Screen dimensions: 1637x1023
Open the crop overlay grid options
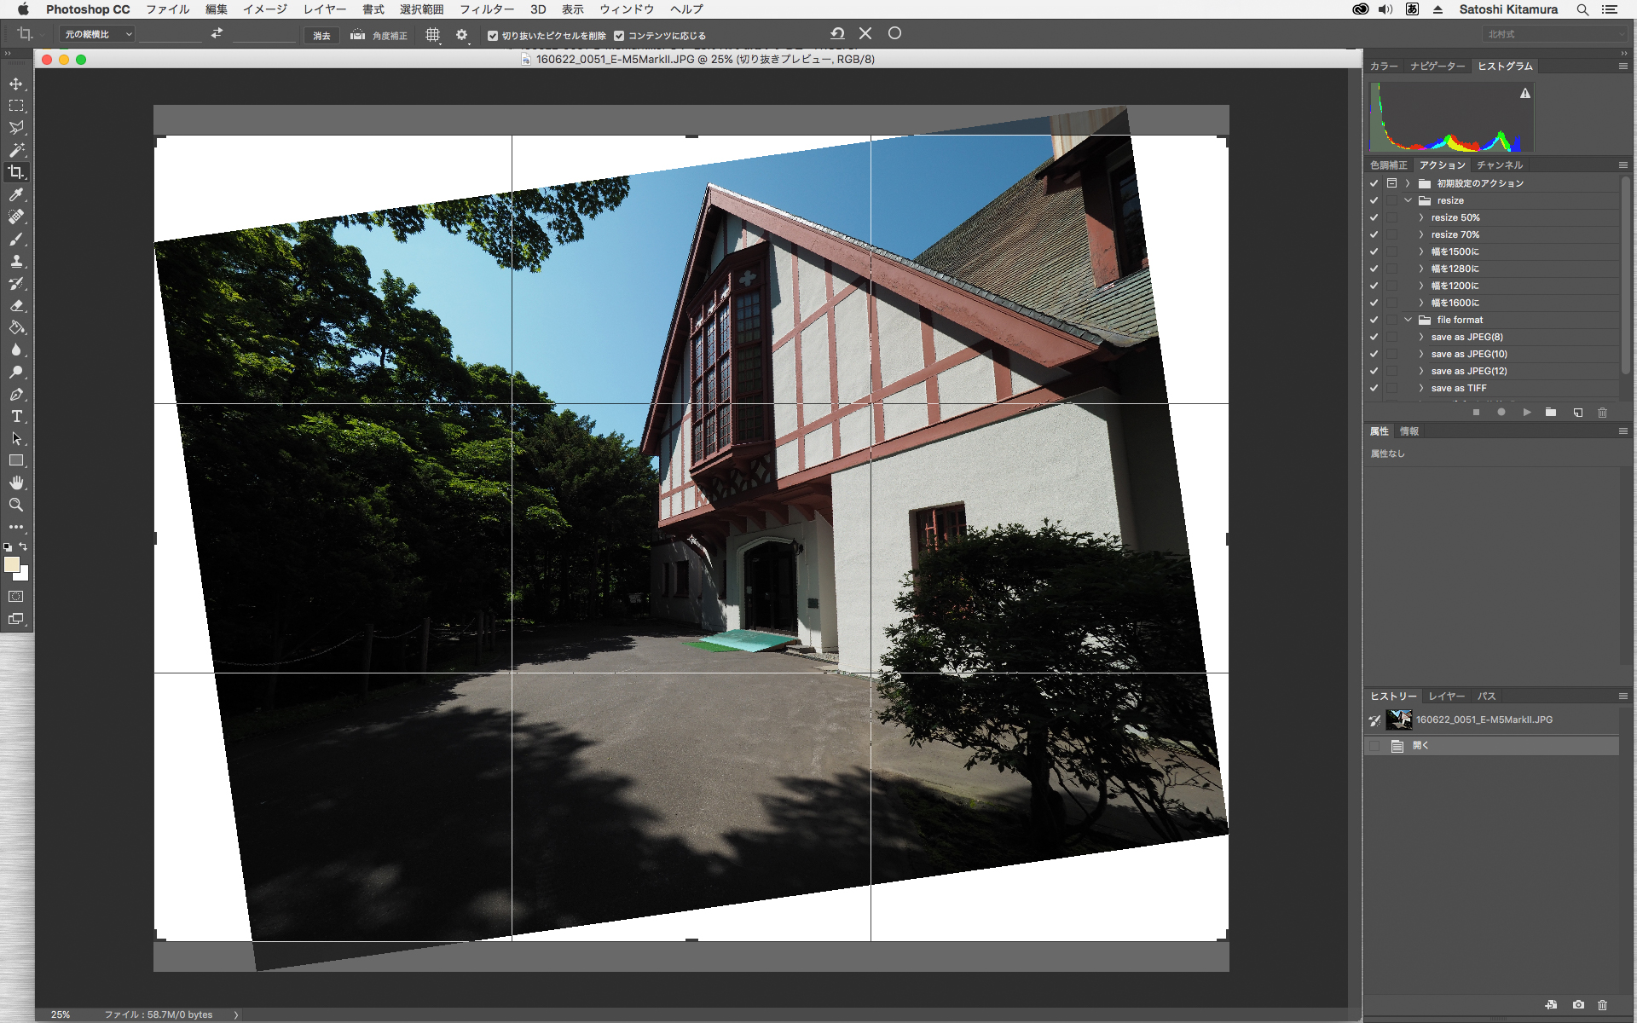coord(433,35)
